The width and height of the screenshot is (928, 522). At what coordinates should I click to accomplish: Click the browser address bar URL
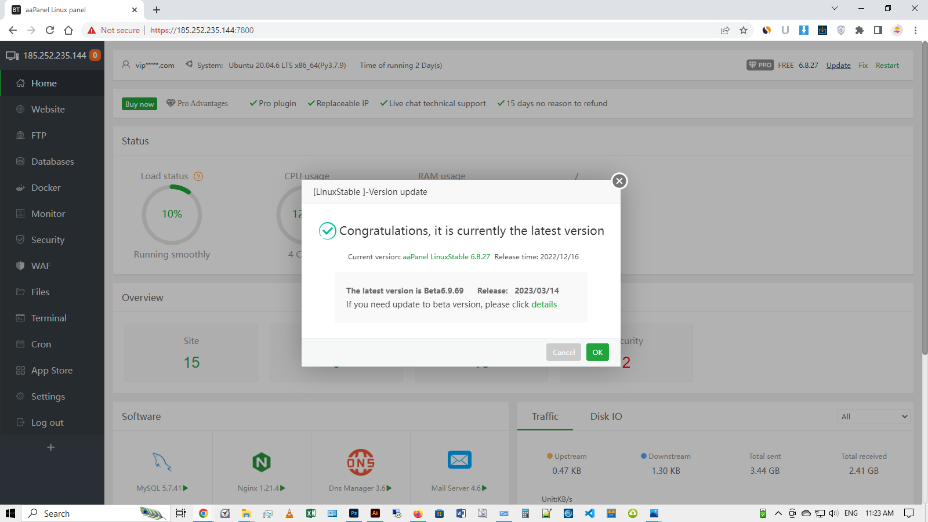[202, 30]
